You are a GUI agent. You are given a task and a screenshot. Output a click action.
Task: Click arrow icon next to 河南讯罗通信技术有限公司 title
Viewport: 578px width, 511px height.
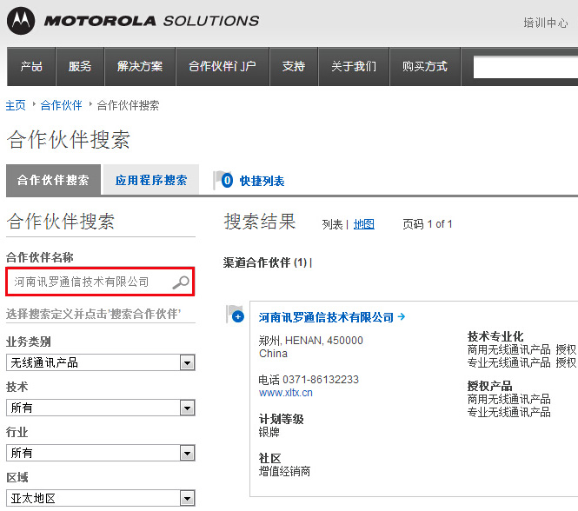coord(402,316)
